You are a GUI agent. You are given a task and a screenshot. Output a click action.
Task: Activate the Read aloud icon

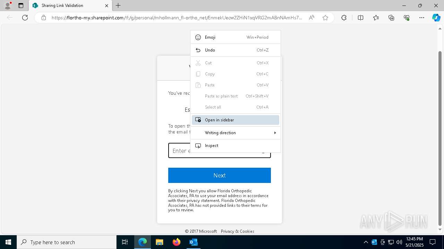tap(311, 18)
